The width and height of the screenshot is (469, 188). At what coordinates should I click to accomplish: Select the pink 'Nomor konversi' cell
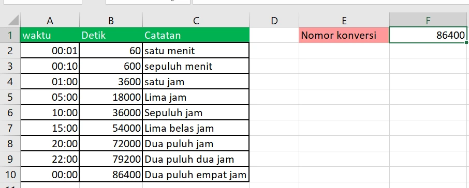pyautogui.click(x=344, y=35)
